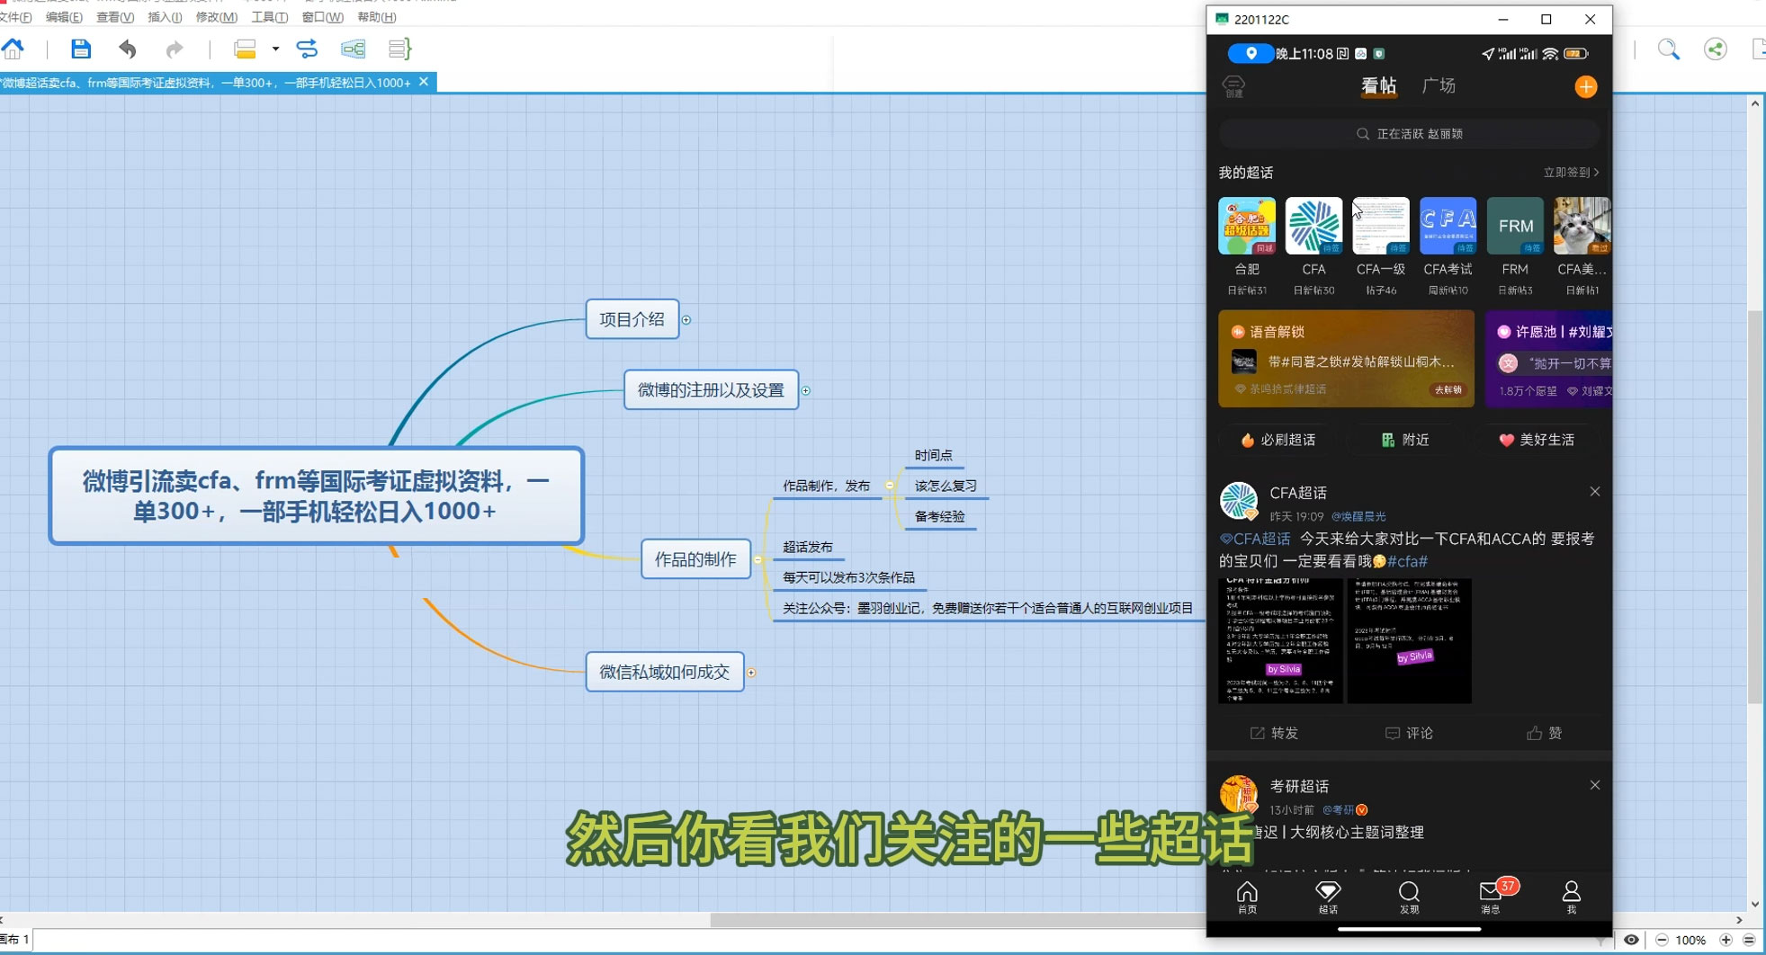Tap the Weibo search input field

(1408, 133)
